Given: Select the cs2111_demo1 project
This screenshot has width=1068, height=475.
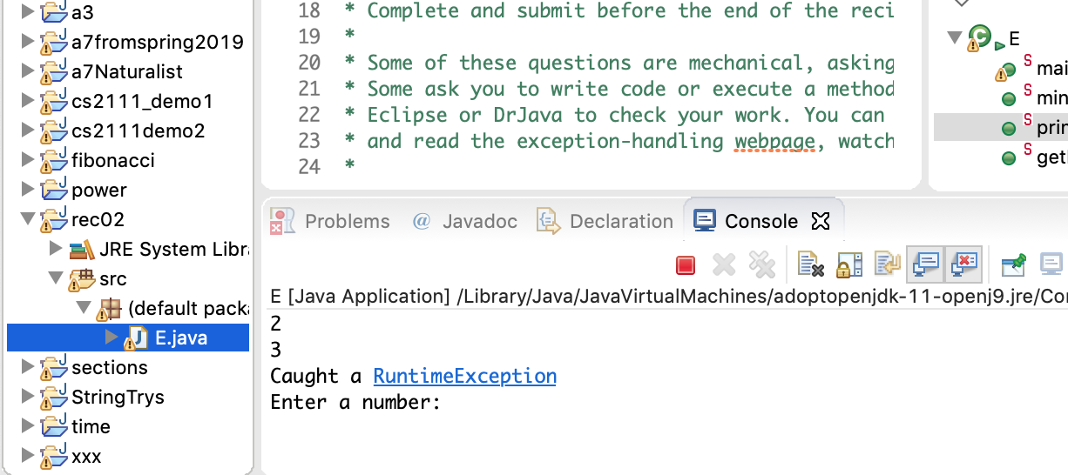Looking at the screenshot, I should click(141, 102).
